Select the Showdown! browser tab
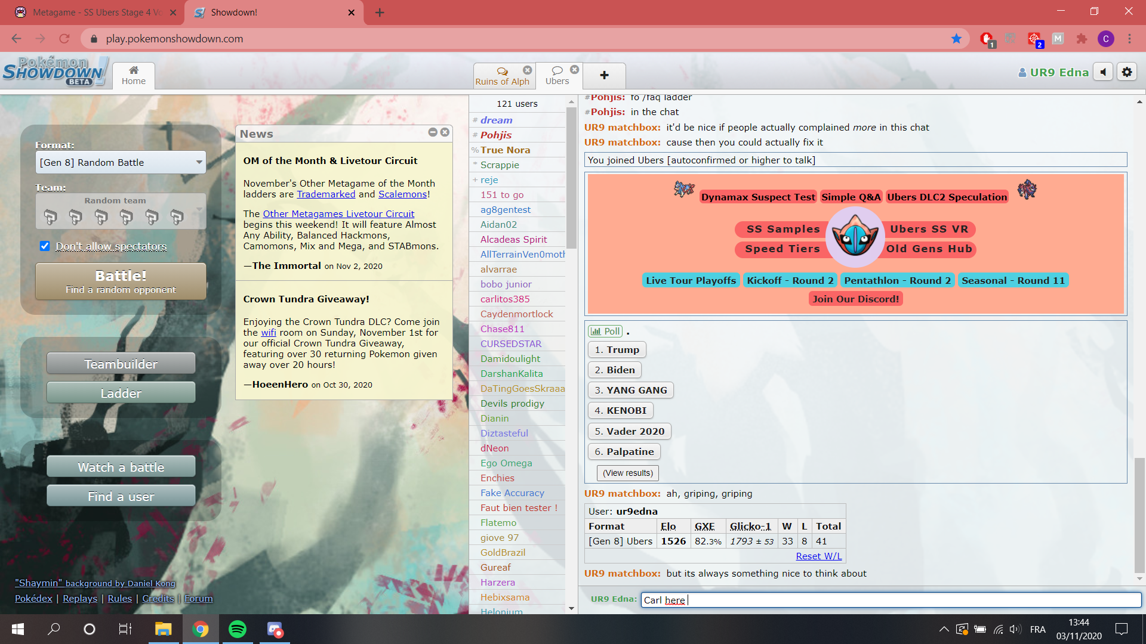Screen dimensions: 1146x644 tap(273, 13)
